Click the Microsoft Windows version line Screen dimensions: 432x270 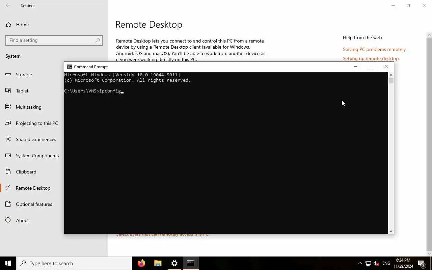122,75
